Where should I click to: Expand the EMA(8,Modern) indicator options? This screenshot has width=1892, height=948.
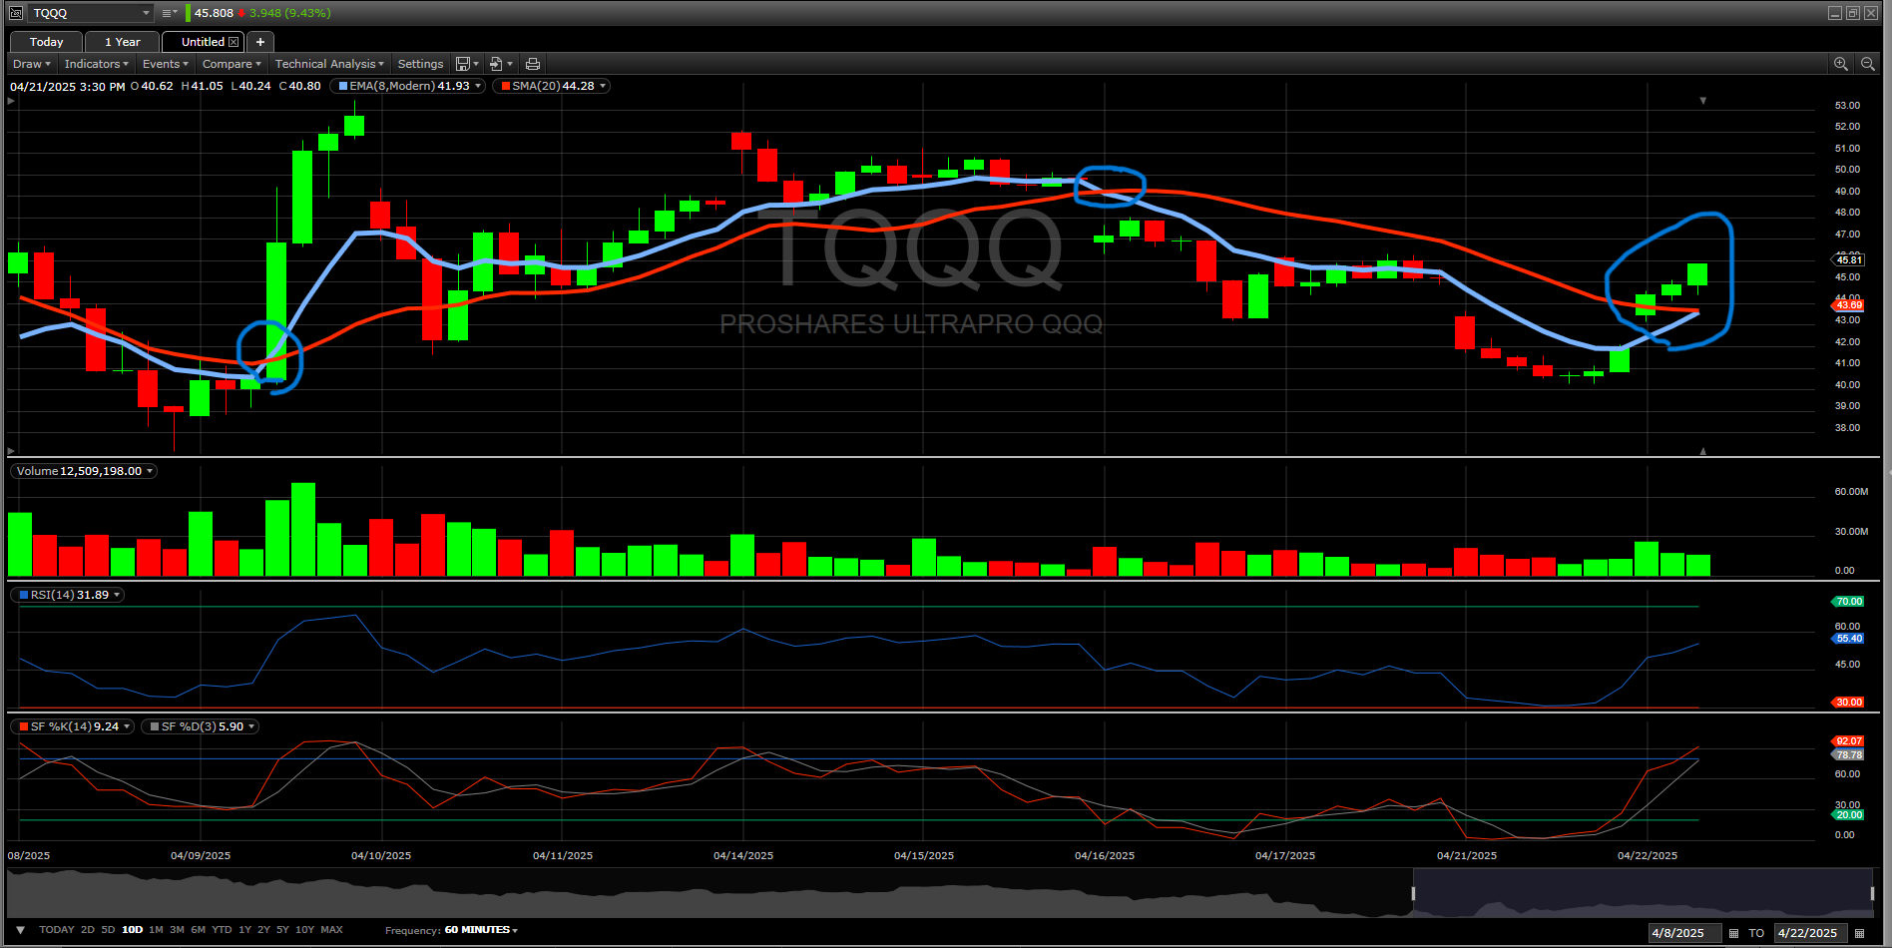click(478, 86)
